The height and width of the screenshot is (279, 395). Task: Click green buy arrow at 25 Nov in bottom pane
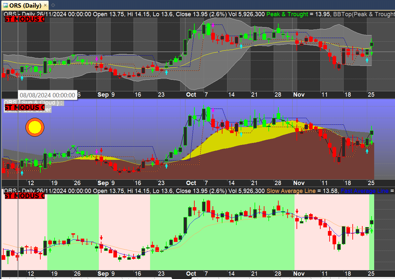tap(372, 230)
